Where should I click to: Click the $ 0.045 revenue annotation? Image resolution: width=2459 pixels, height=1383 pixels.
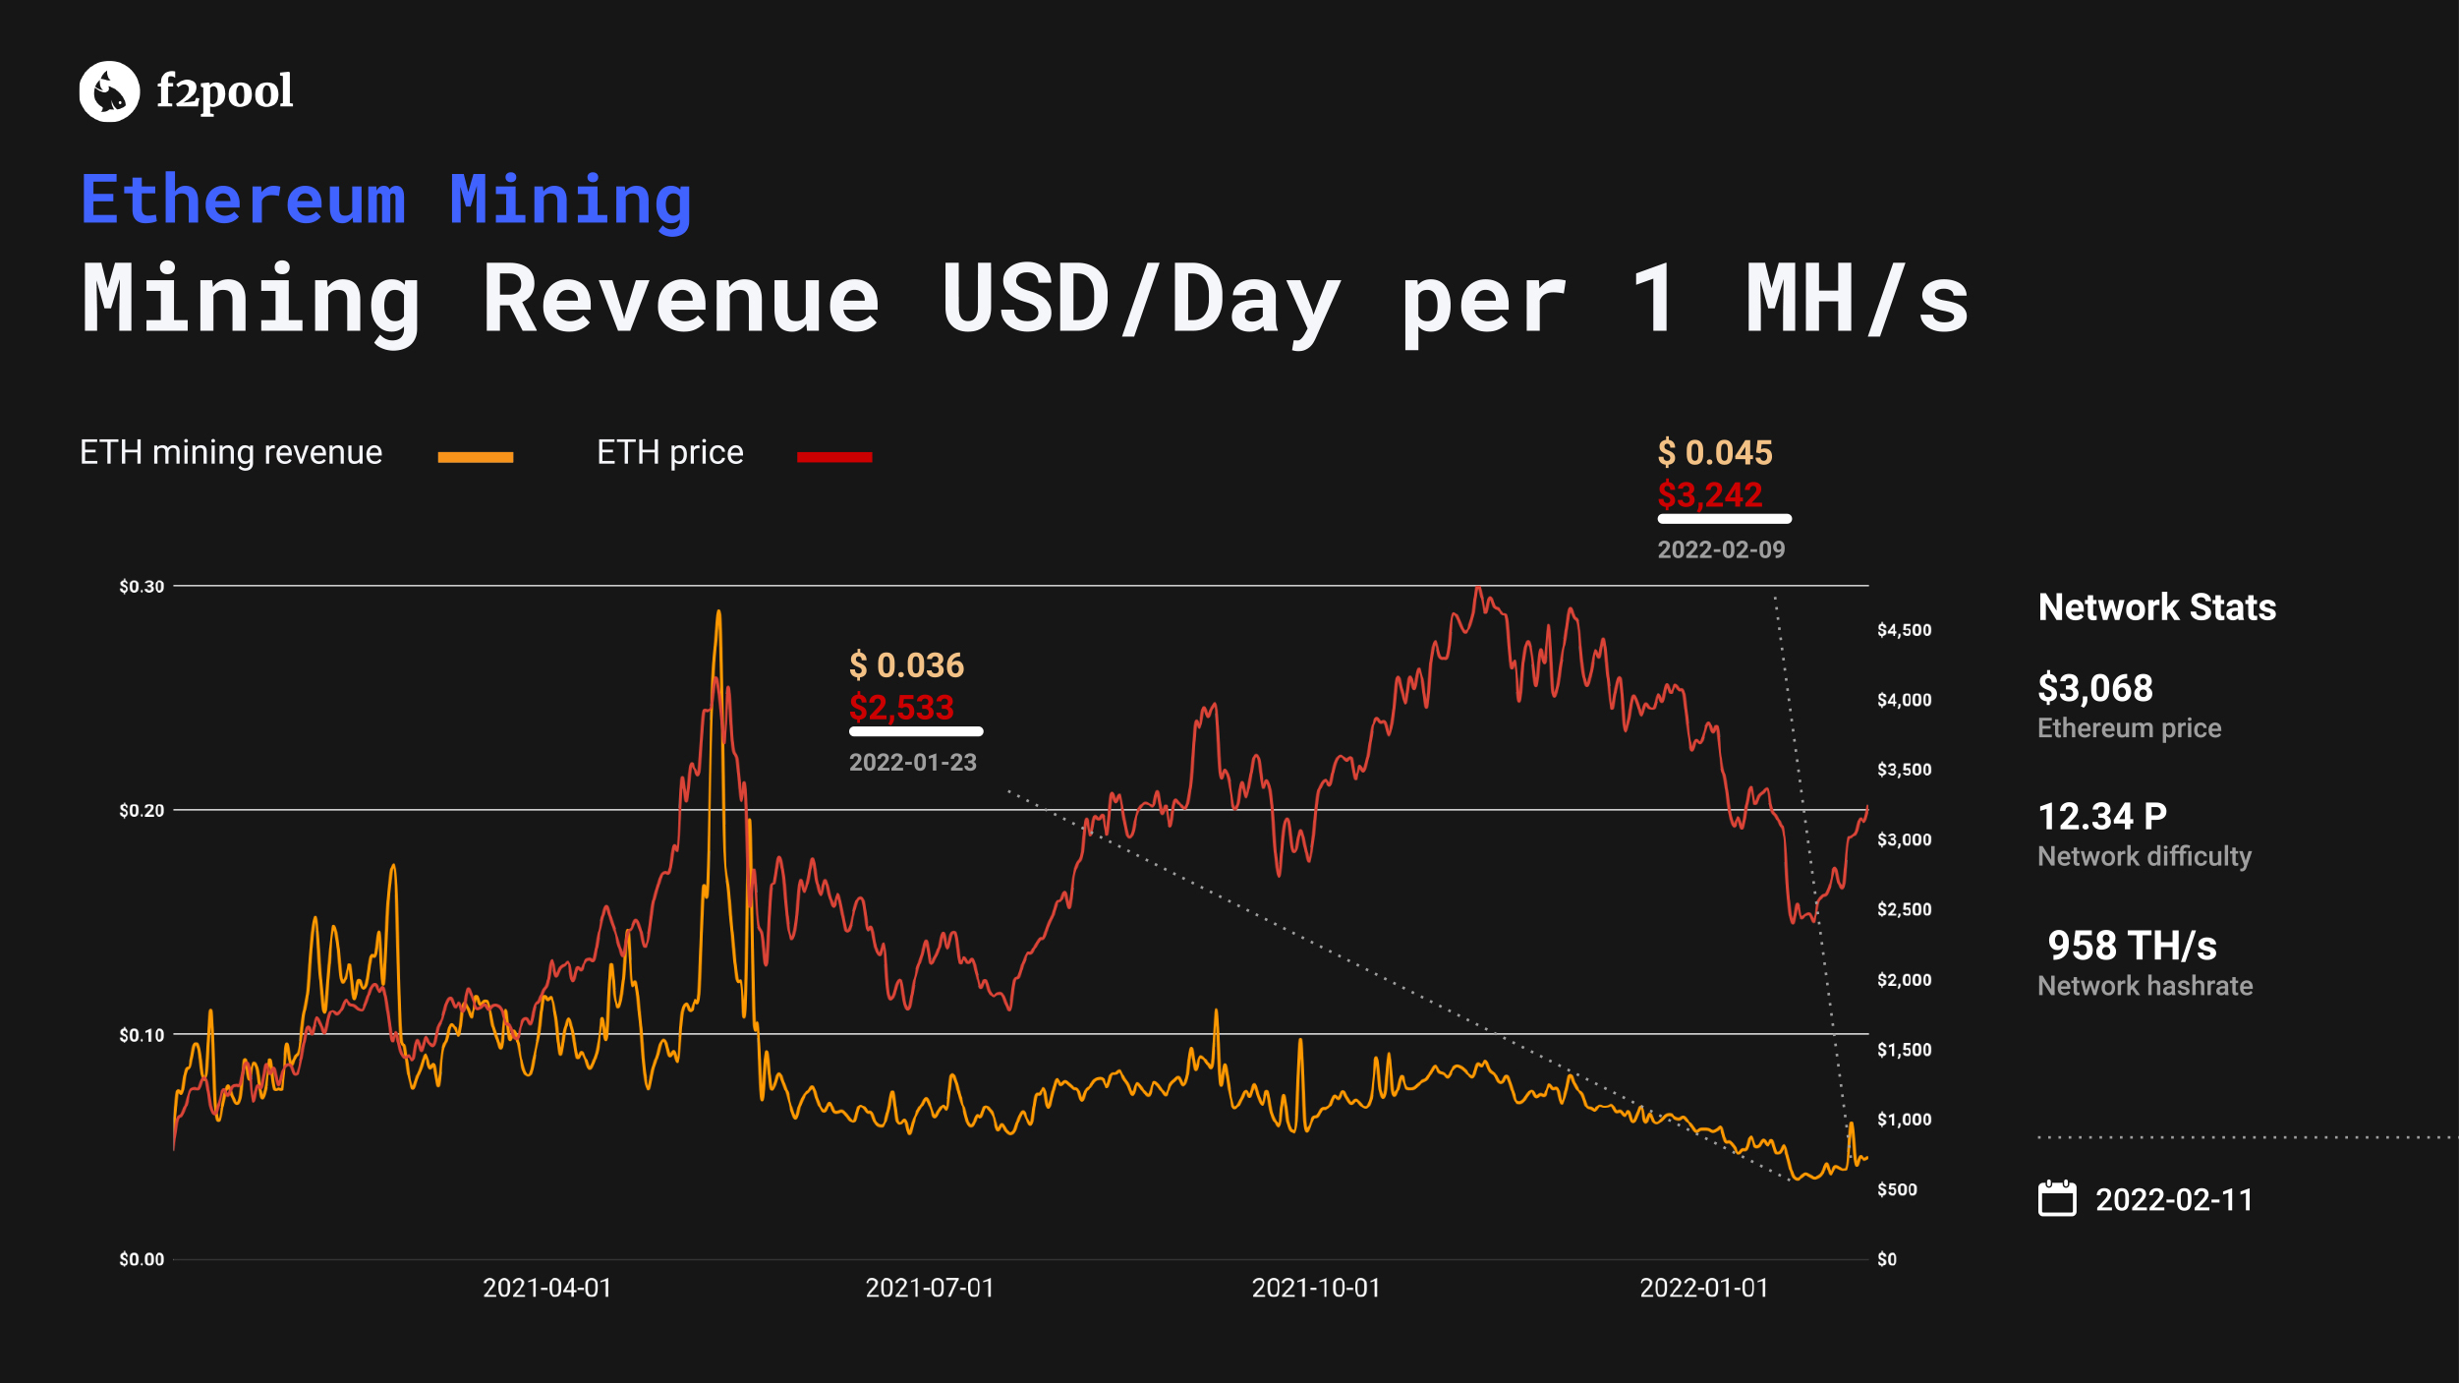(x=1715, y=452)
